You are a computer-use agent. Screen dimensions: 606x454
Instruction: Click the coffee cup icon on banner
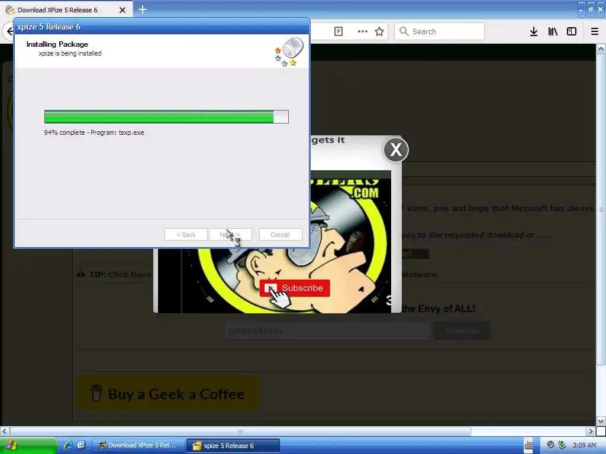point(96,393)
